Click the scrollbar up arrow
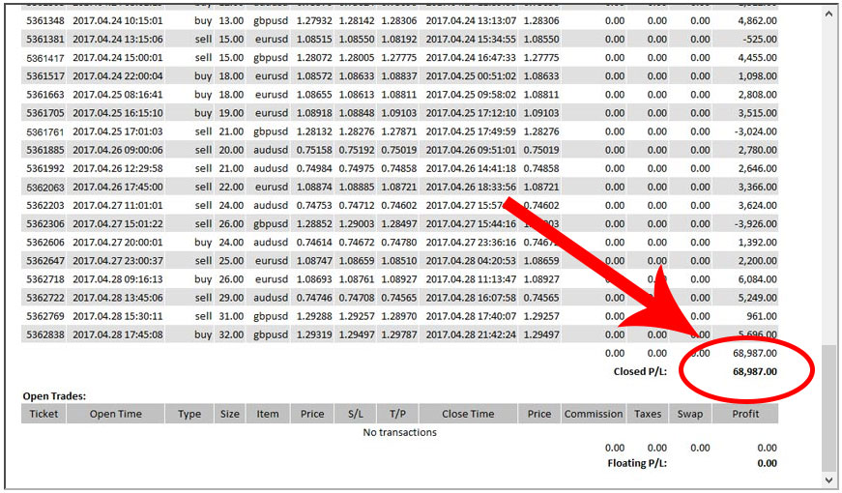The height and width of the screenshot is (493, 842). 829,14
